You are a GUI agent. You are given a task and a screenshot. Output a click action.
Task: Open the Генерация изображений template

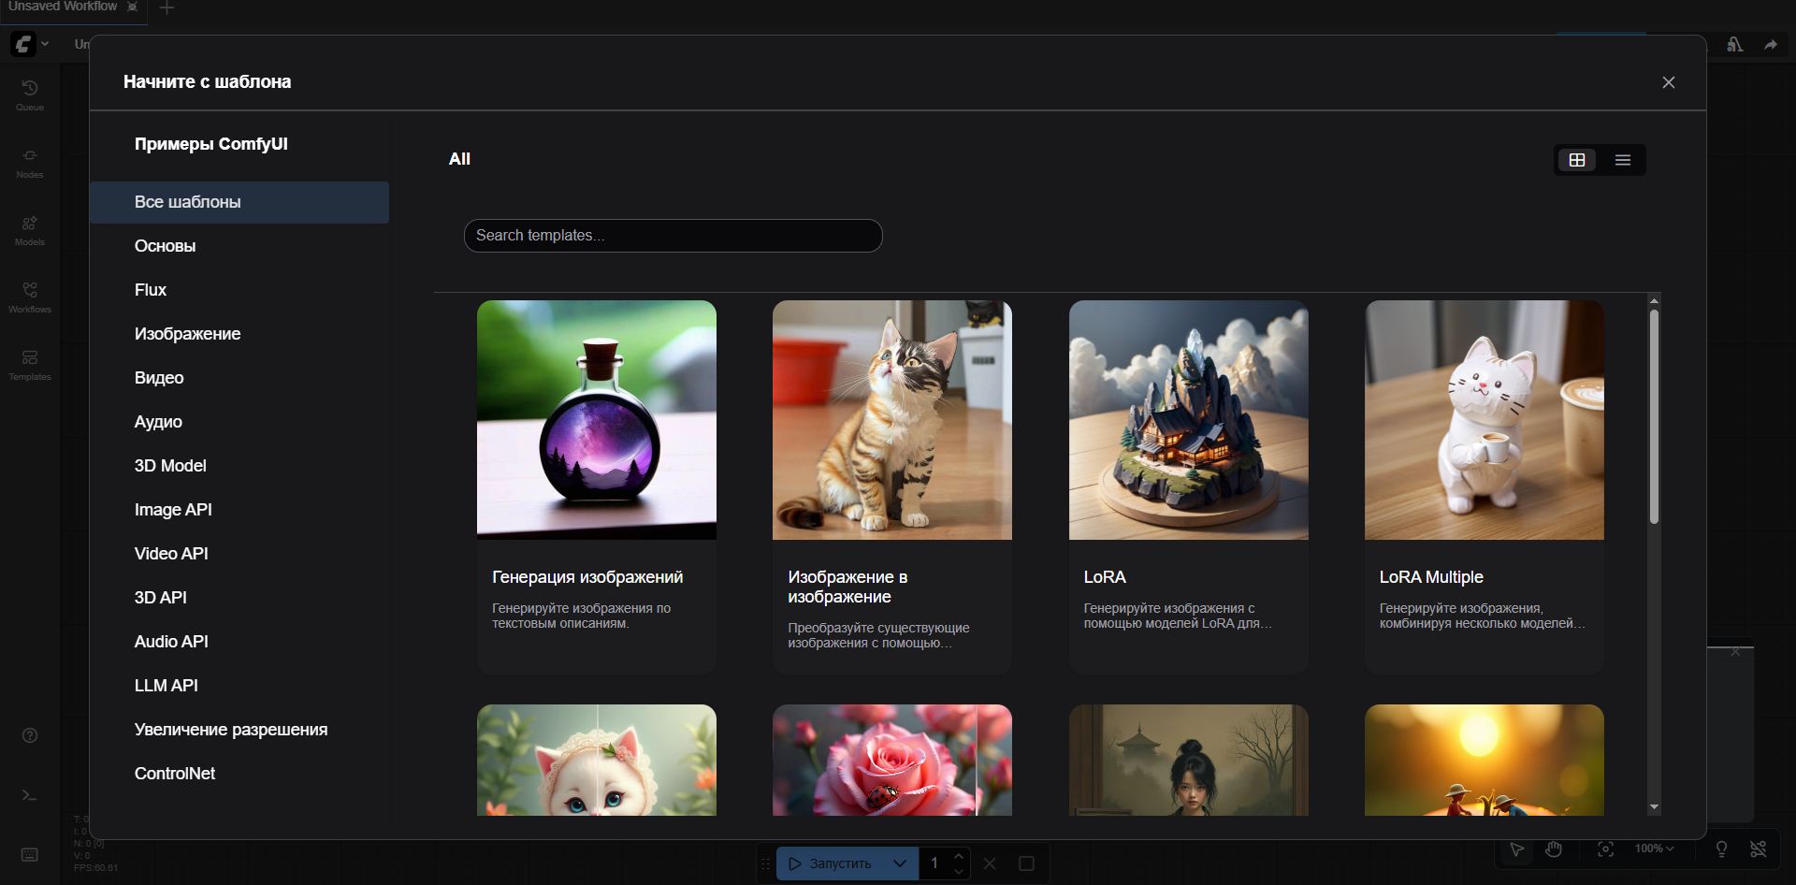[597, 487]
